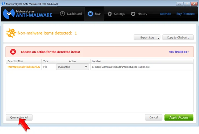Open the Dashboard tab

click(71, 14)
